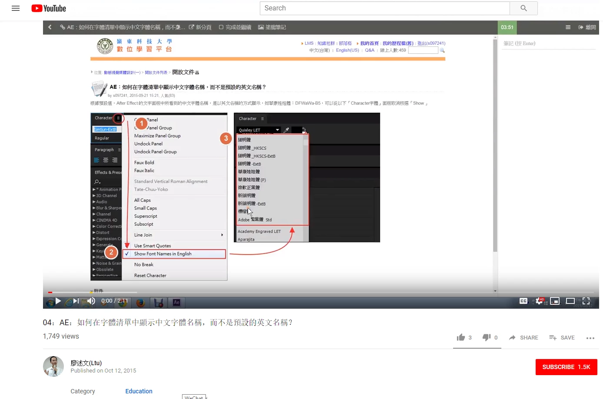Click the recorded taskbar After Effects icon
603x399 pixels.
point(176,303)
